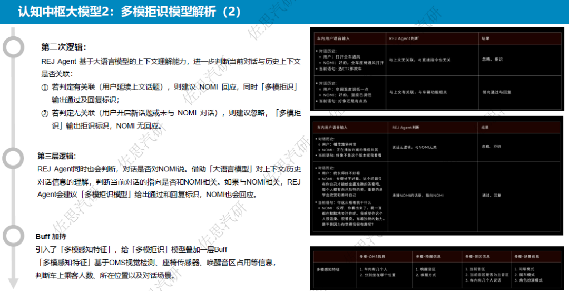Click the column header 多模-场景信息

tap(526, 257)
